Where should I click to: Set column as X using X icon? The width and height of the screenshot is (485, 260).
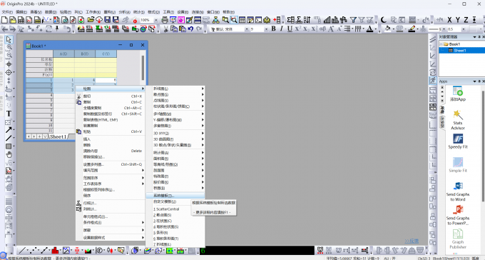point(449,20)
